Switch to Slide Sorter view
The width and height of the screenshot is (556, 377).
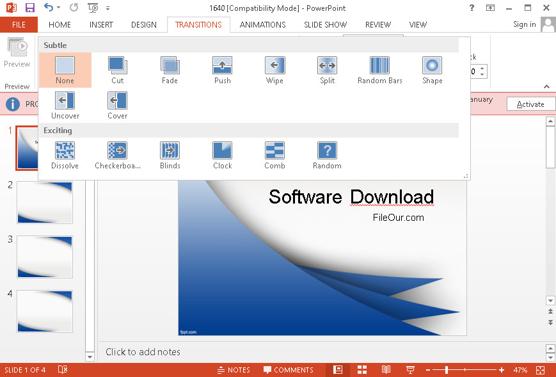tap(362, 370)
